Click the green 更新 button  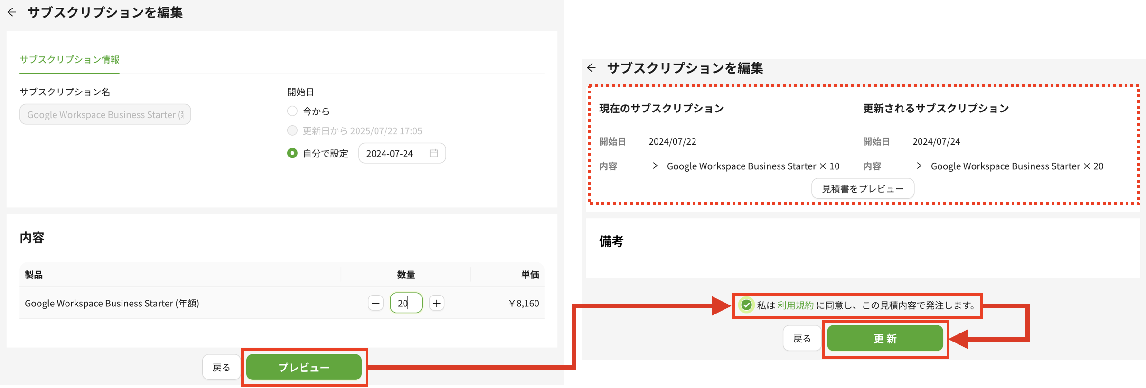(885, 338)
